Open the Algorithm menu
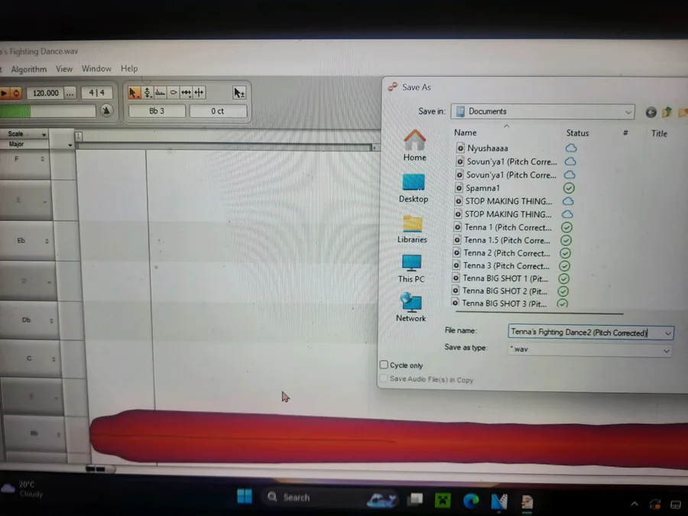The height and width of the screenshot is (516, 688). pyautogui.click(x=29, y=70)
